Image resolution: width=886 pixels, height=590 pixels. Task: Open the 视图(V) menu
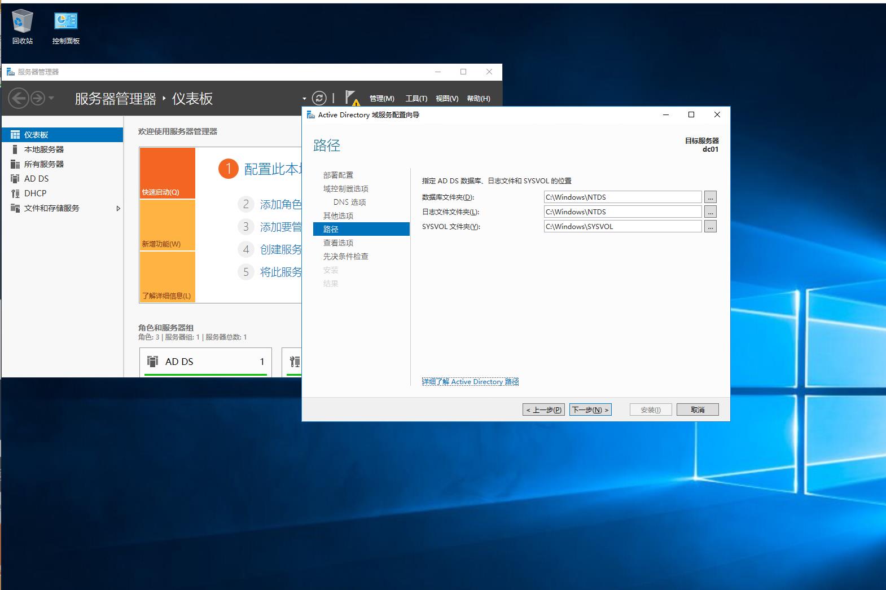coord(447,99)
